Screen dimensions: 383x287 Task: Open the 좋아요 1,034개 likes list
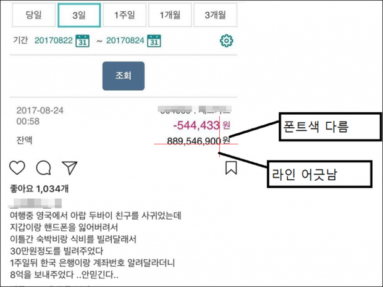point(39,189)
